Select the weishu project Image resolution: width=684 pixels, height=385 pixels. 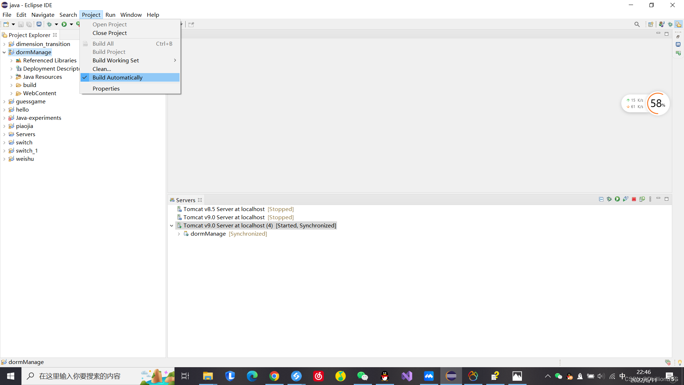(25, 159)
